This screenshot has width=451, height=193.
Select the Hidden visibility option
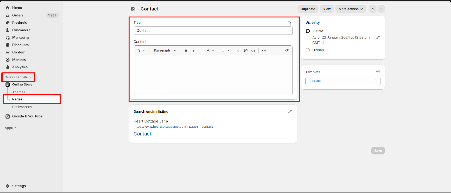point(308,50)
